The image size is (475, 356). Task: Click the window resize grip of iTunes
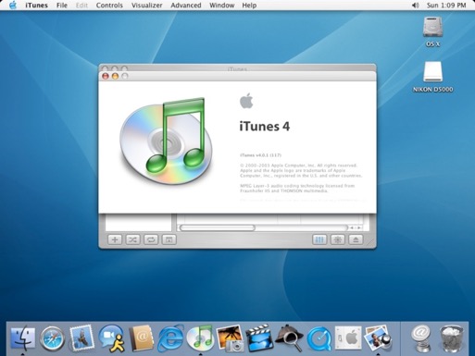pos(371,243)
